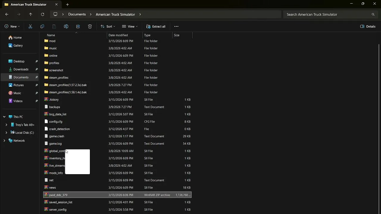Select the music folder
This screenshot has width=381, height=214.
pos(117,48)
